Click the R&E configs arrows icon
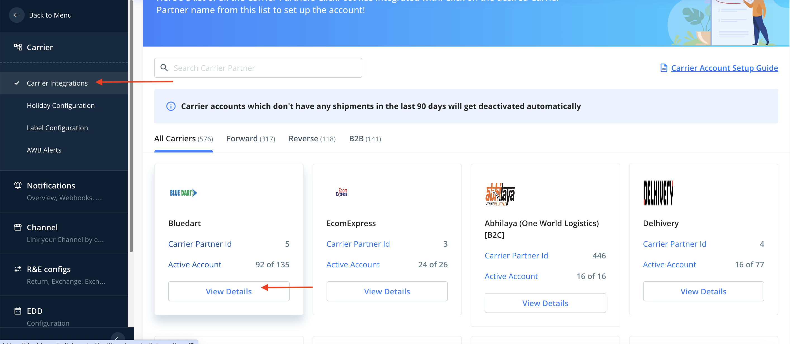Image resolution: width=790 pixels, height=344 pixels. (18, 269)
